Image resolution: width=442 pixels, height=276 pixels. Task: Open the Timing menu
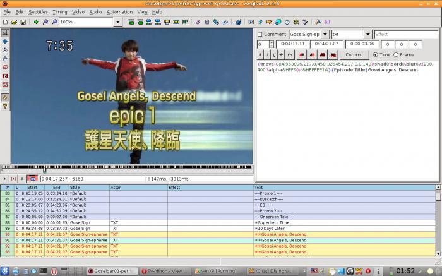60,12
